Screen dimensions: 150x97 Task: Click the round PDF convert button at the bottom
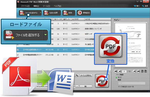pos(102,81)
